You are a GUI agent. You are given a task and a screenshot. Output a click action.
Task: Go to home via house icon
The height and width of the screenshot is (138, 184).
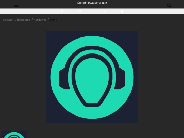click(x=62, y=11)
